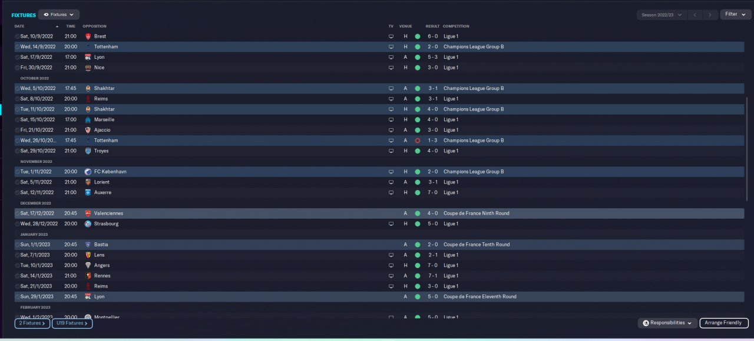Click green win indicator on the Rennes row
This screenshot has height=341, width=754.
tap(418, 276)
